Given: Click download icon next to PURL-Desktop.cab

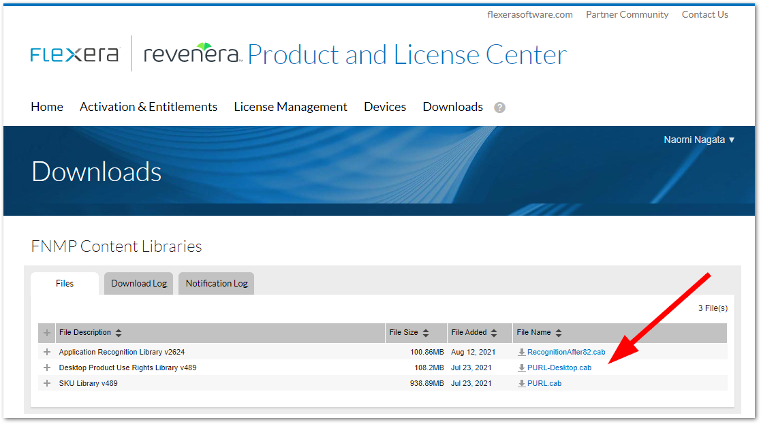Looking at the screenshot, I should 522,368.
